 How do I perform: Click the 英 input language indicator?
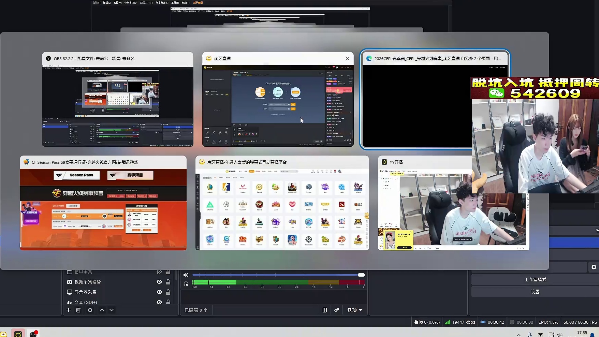tap(540, 335)
